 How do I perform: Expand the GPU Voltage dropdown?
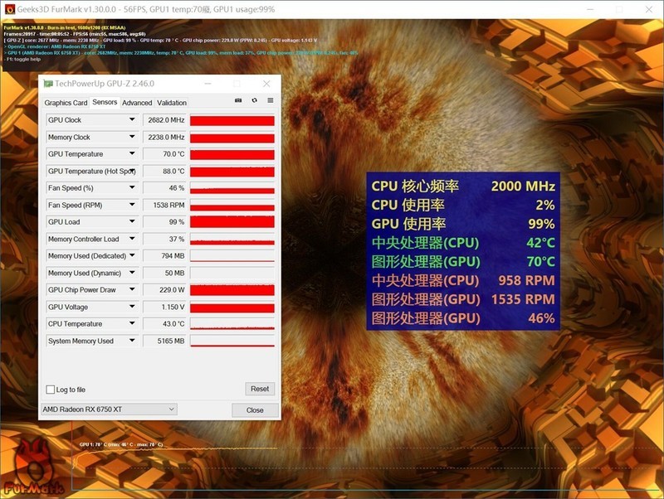pyautogui.click(x=132, y=307)
